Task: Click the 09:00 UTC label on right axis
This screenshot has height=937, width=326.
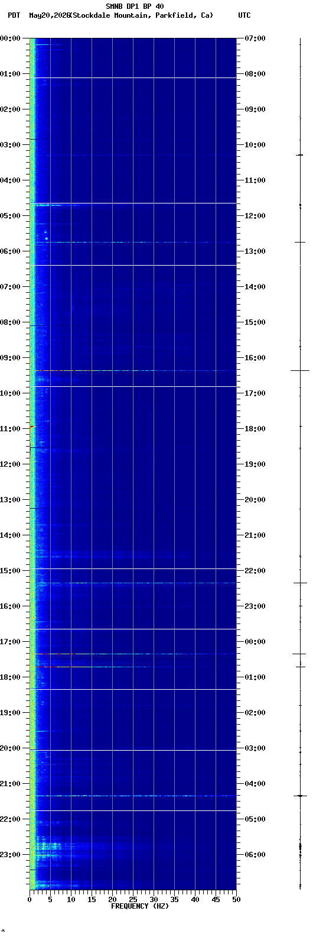Action: coord(255,109)
